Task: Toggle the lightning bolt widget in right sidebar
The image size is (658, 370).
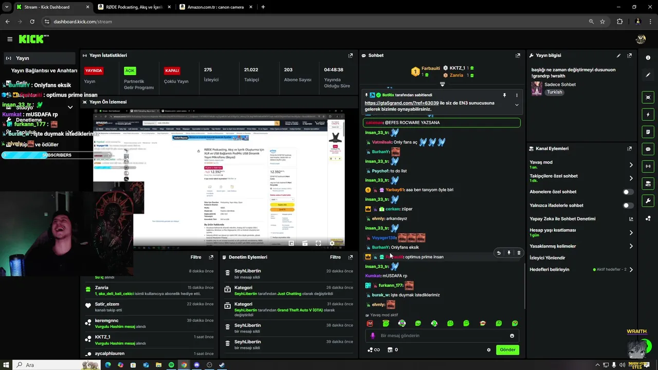Action: click(x=648, y=115)
